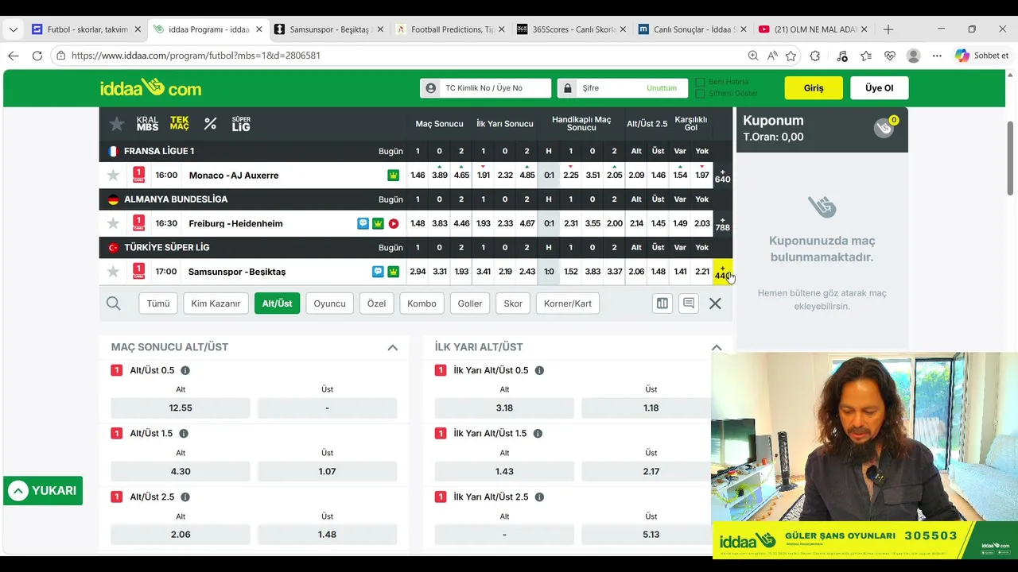Click the Sohbet et Copilot button
The height and width of the screenshot is (572, 1018).
981,56
